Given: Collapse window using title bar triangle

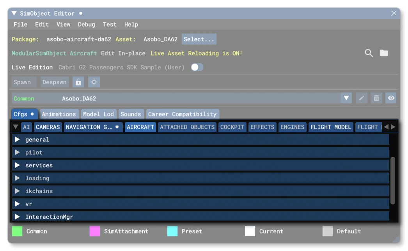Looking at the screenshot, I should (14, 13).
